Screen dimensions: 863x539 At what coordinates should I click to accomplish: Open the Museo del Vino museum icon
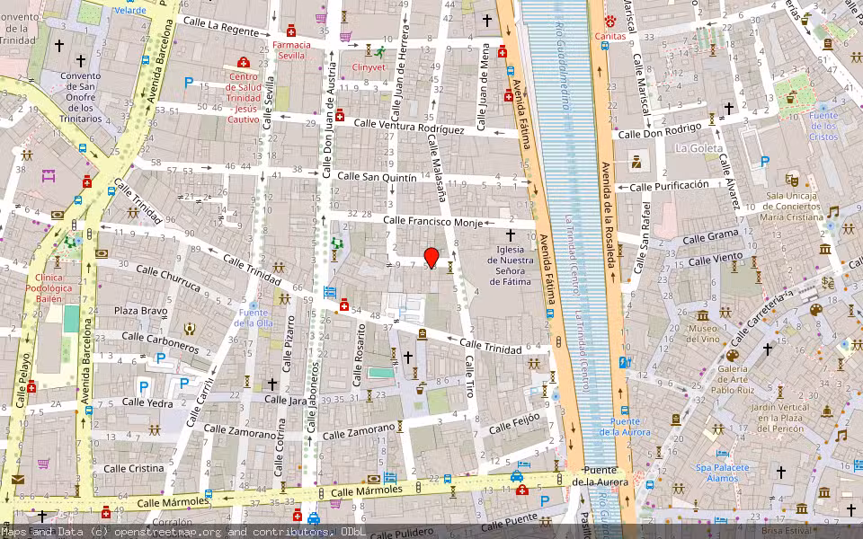(x=703, y=315)
